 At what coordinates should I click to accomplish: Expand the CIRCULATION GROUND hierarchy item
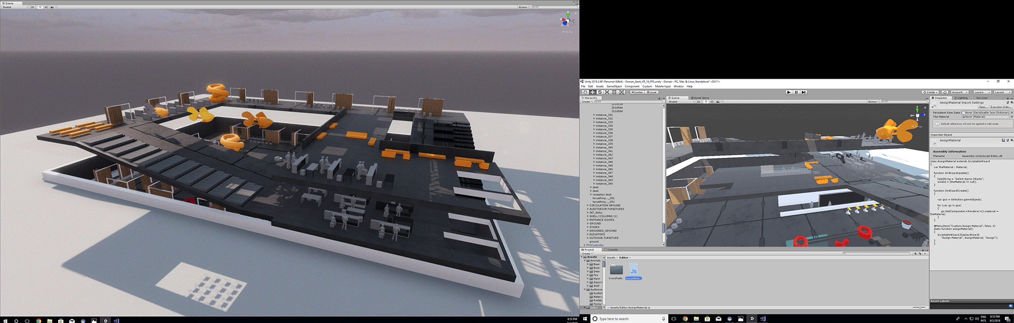point(588,206)
